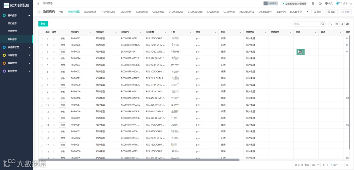Expand the 库存管理 sidebar group
Screen dimensions: 354x170
click(x=29, y=63)
